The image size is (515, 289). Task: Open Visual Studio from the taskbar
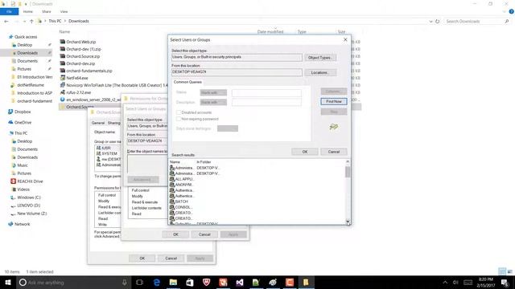pyautogui.click(x=240, y=283)
